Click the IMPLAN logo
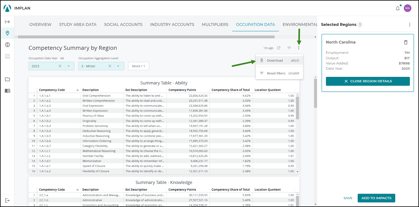Screen dimensions: 419x207 pos(7,8)
